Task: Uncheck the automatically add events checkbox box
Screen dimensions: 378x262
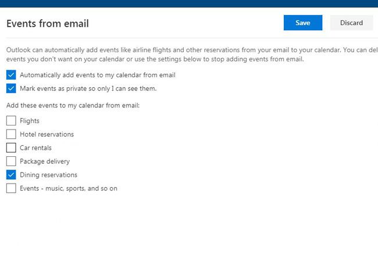Action: (11, 75)
